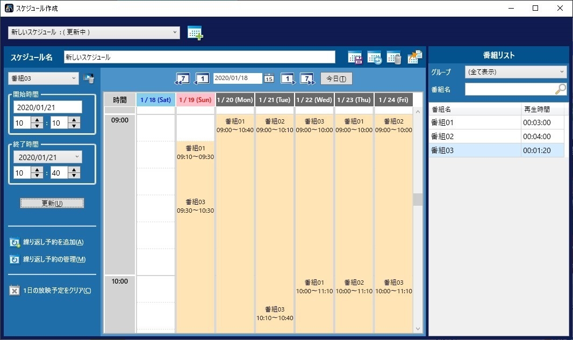Image resolution: width=573 pixels, height=340 pixels.
Task: Jump to today using the 今日(T) button
Action: (336, 78)
